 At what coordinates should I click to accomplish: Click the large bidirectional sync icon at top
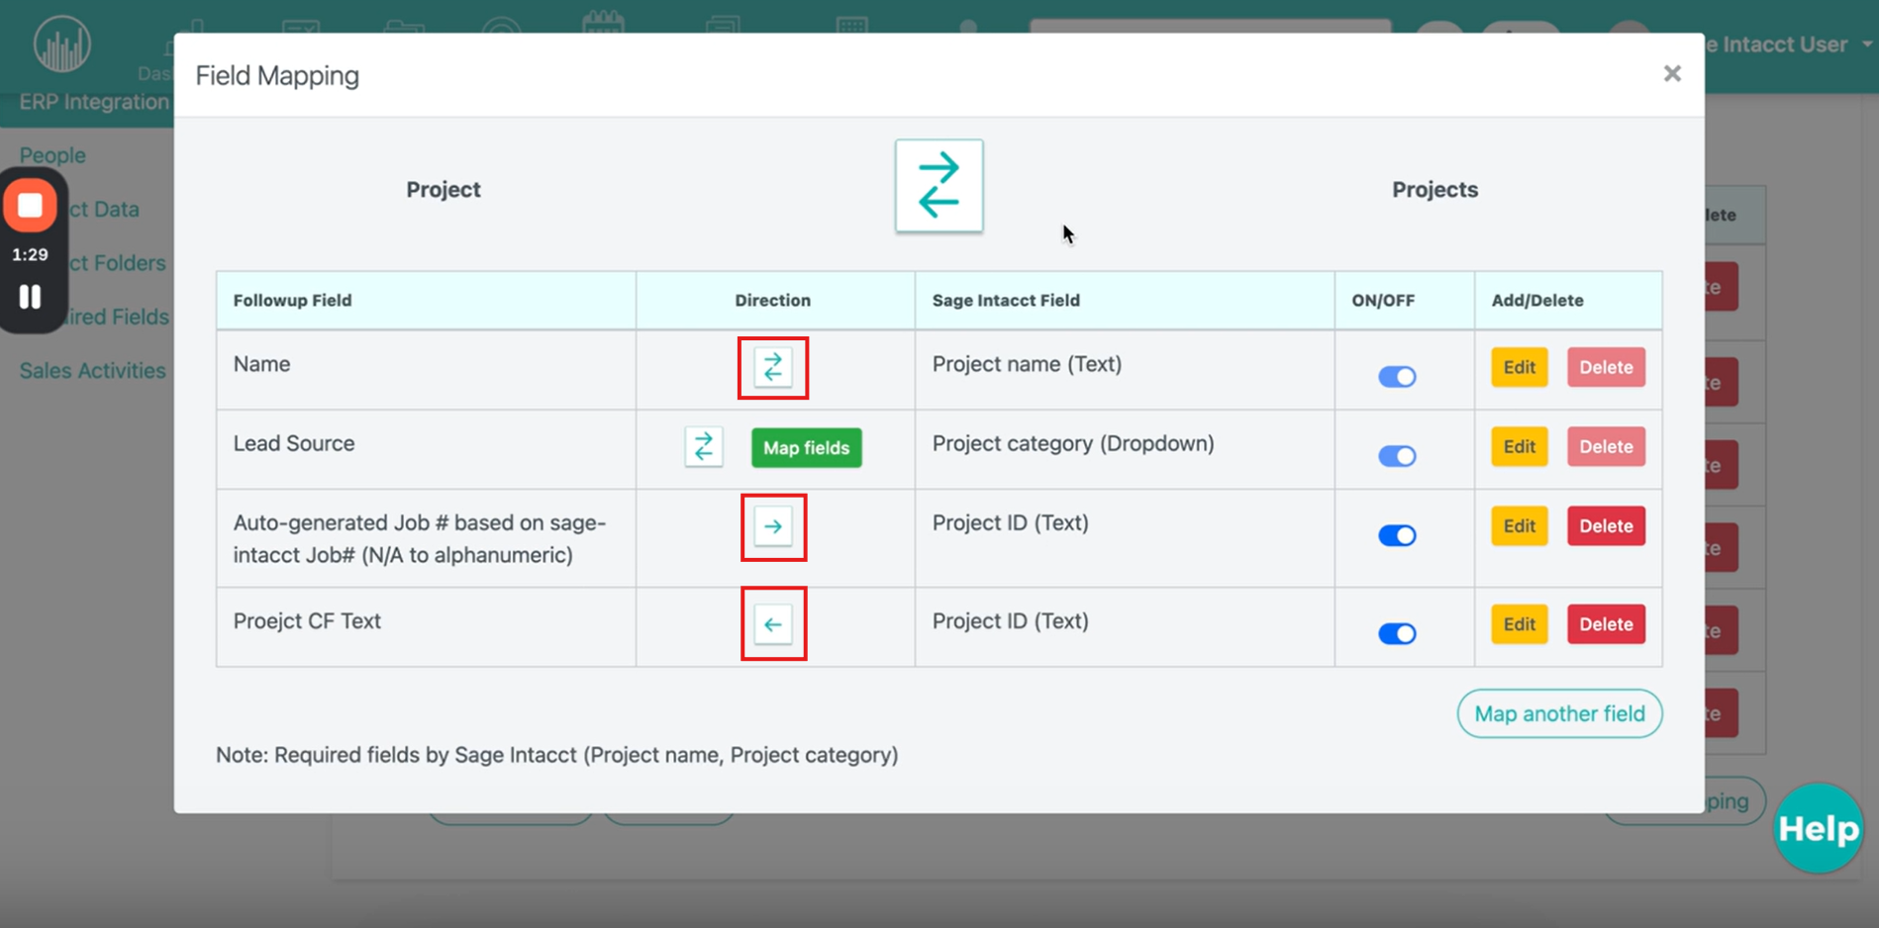[x=939, y=186]
